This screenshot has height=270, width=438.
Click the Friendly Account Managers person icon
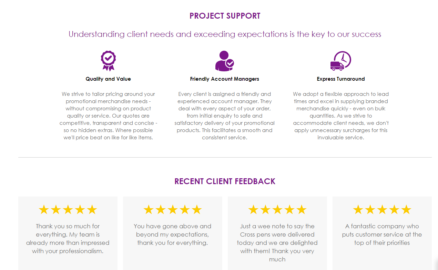tap(224, 61)
